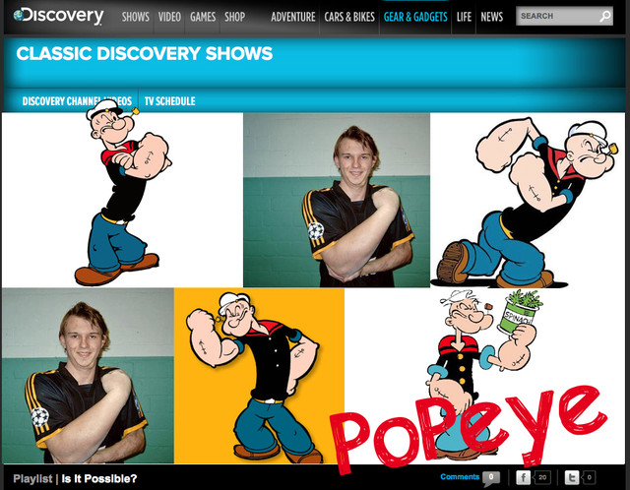The image size is (630, 490).
Task: Click the lower-left photo of young man
Action: click(88, 376)
